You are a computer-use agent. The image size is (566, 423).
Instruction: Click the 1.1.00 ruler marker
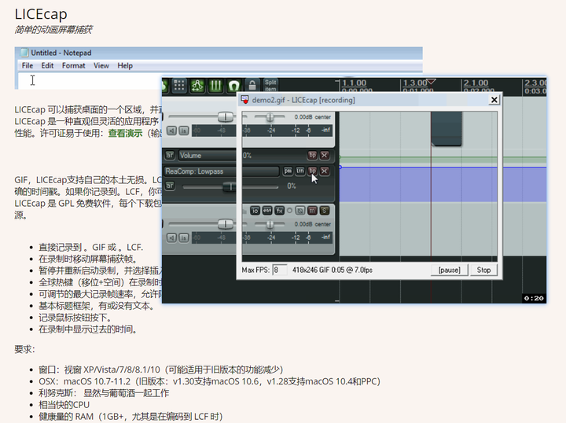pos(354,83)
